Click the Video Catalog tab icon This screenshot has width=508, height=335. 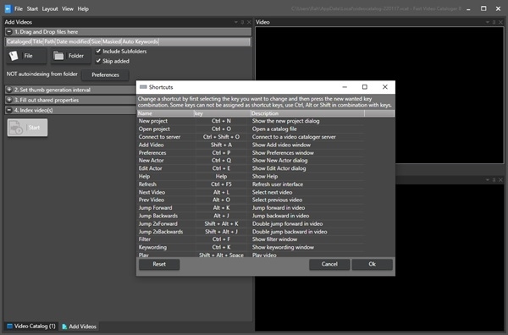point(9,326)
